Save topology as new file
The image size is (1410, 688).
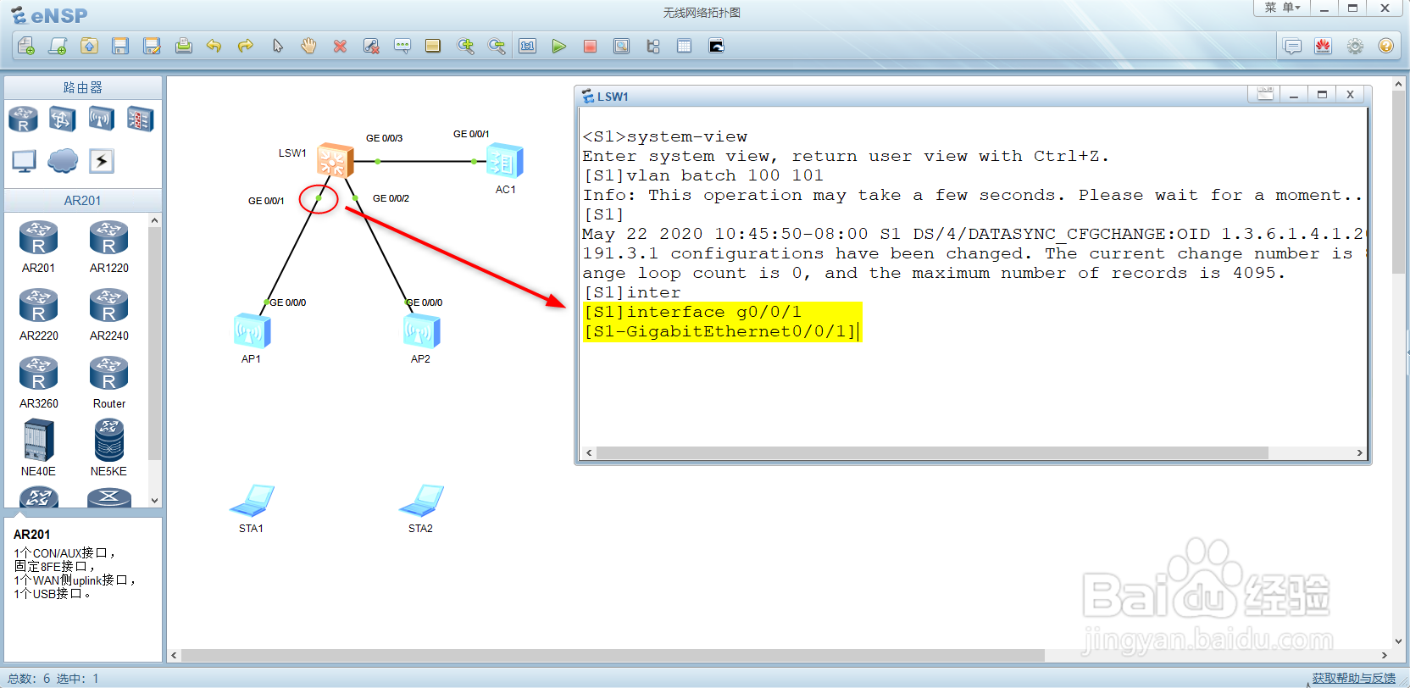pyautogui.click(x=152, y=46)
